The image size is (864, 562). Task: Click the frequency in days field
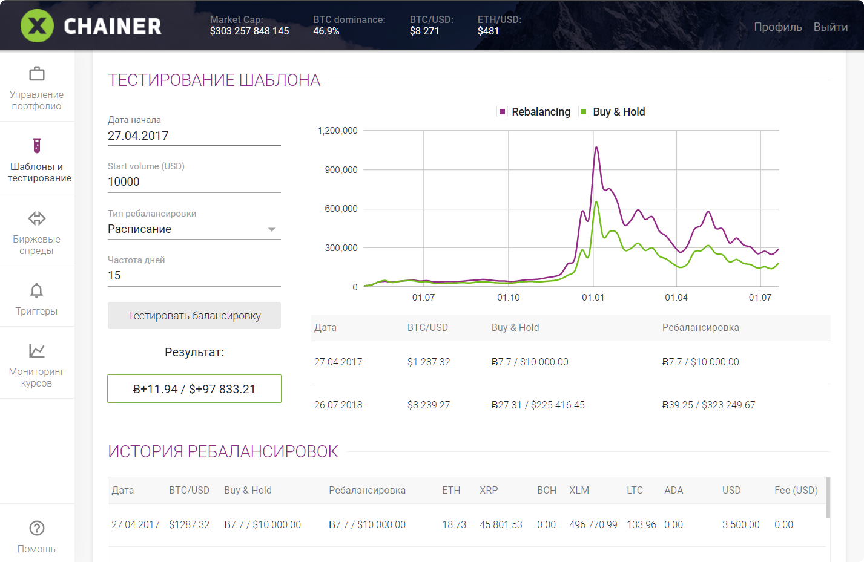coord(194,275)
